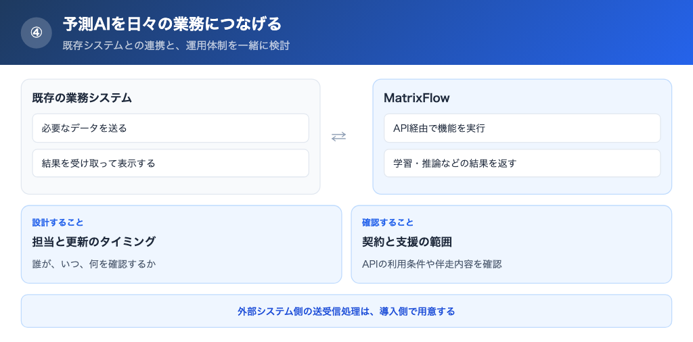The width and height of the screenshot is (693, 342).
Task: Click the title 予測AIを日々の業務につなげる
Action: 172,24
